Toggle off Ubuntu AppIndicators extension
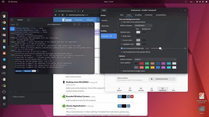Viewport: 209px width, 117px height. [122, 106]
